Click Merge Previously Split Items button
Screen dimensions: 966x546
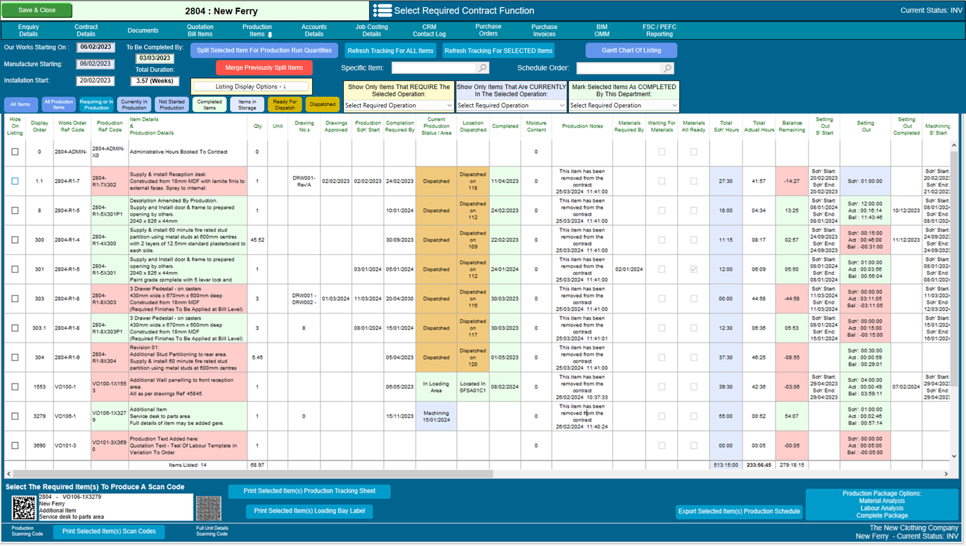264,68
